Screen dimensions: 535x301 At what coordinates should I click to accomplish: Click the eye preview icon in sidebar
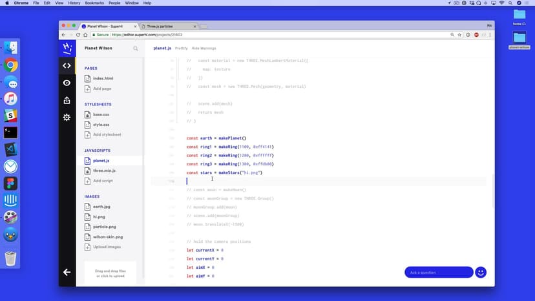click(67, 83)
